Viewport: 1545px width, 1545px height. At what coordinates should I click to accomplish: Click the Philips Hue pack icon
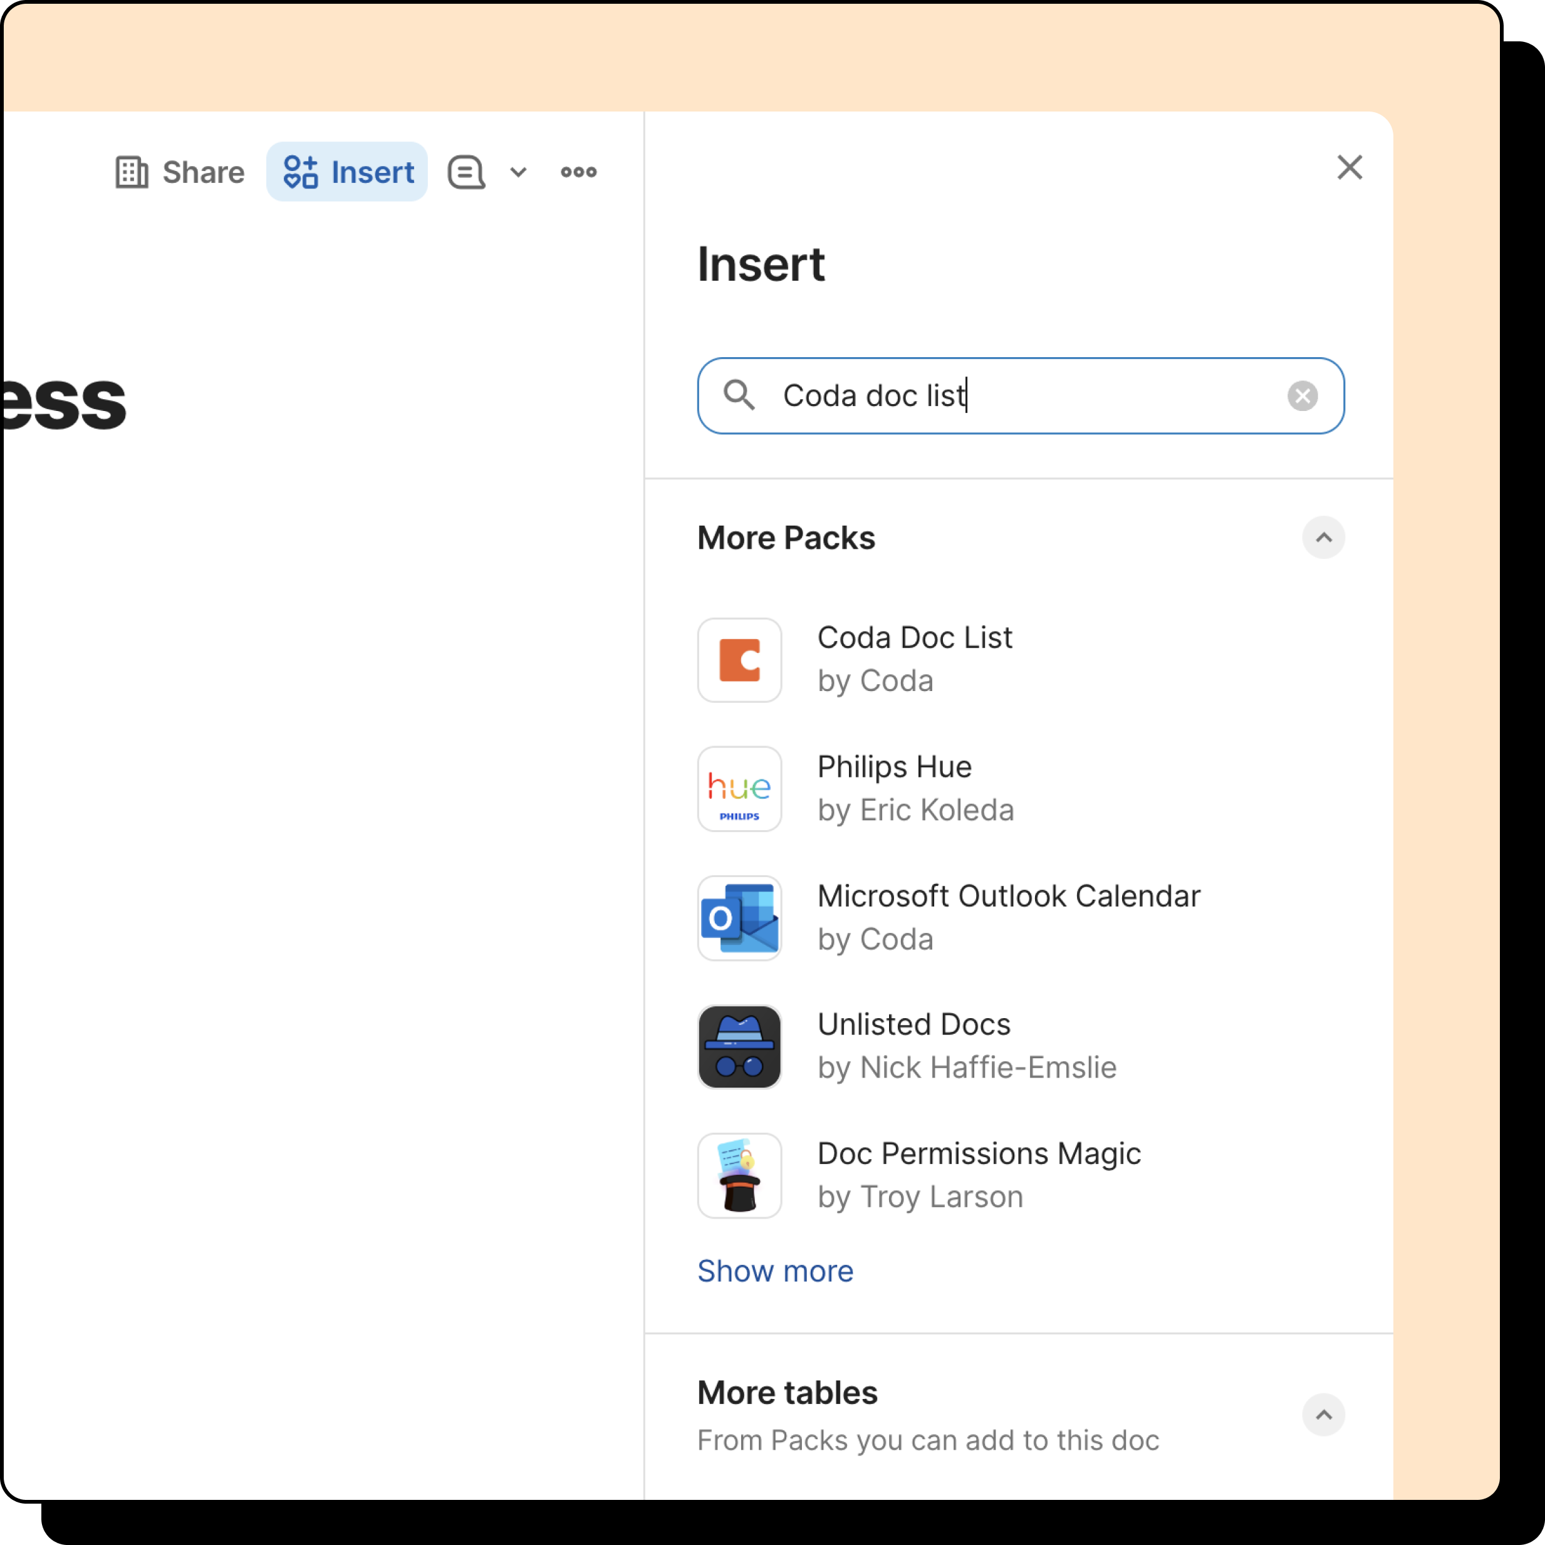[x=739, y=789]
